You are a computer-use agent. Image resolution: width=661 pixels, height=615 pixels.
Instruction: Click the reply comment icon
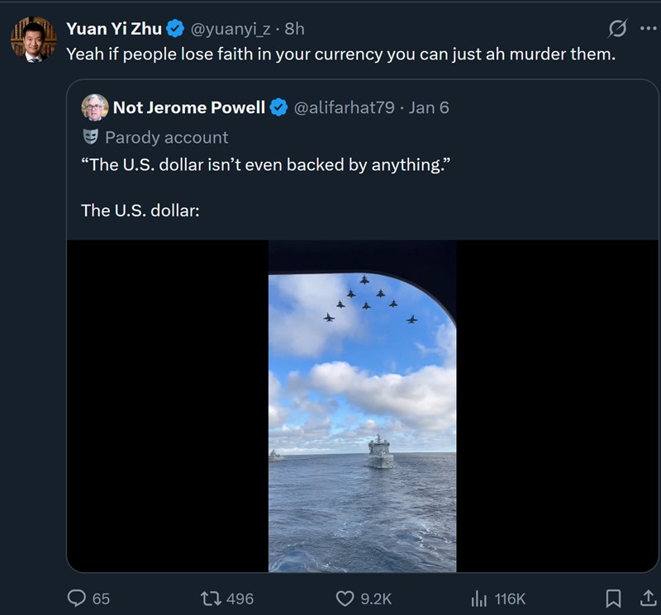77,598
